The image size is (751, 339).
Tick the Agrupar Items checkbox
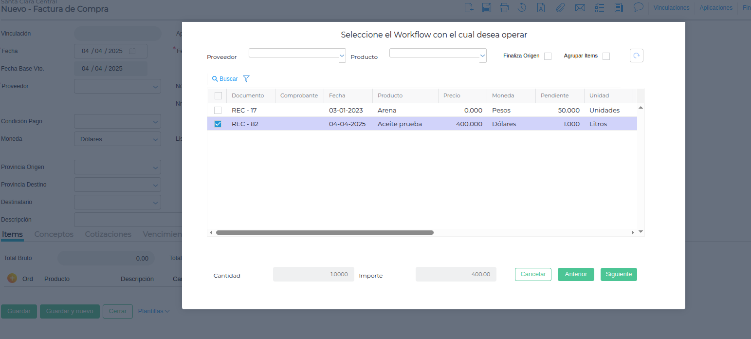pos(606,56)
